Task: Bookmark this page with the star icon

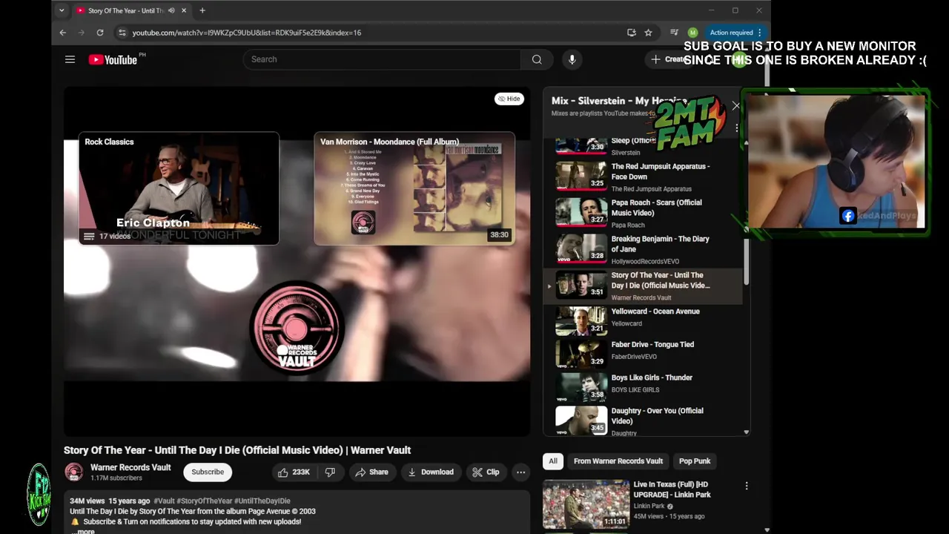Action: (648, 33)
